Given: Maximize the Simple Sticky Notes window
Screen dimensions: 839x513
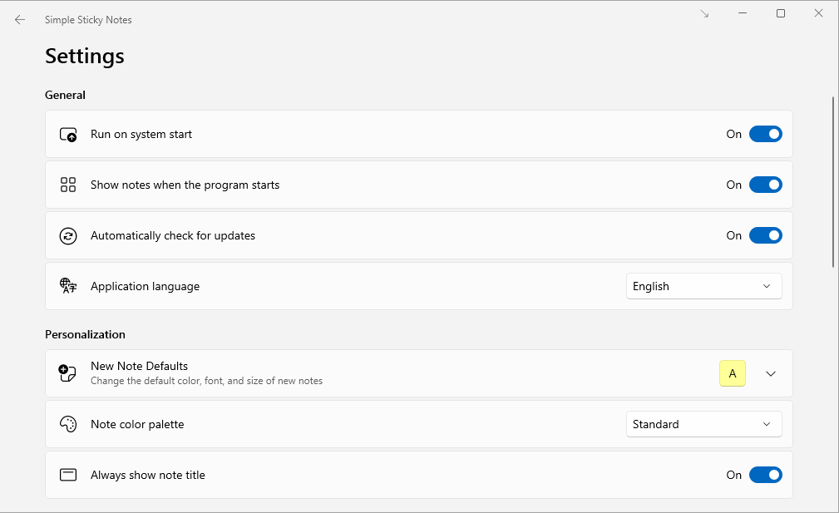Looking at the screenshot, I should tap(781, 13).
